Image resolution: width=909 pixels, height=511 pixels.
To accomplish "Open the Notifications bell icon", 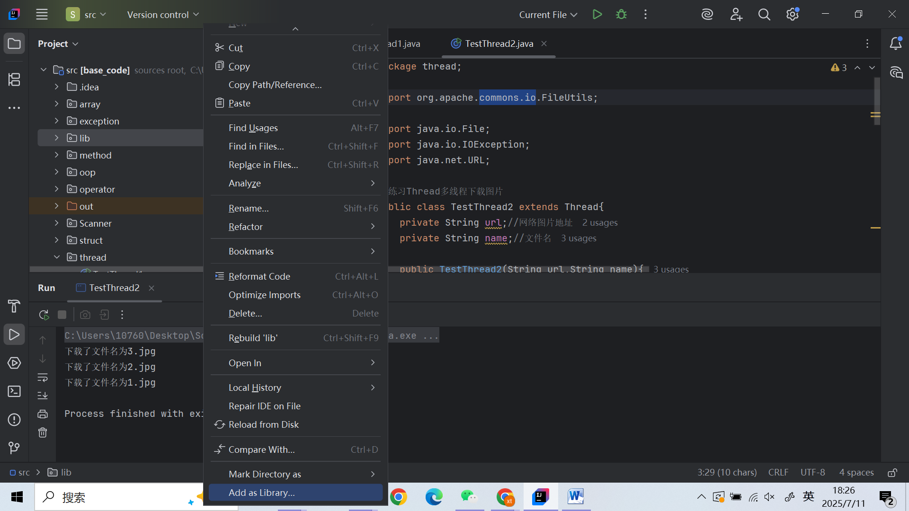I will coord(896,44).
